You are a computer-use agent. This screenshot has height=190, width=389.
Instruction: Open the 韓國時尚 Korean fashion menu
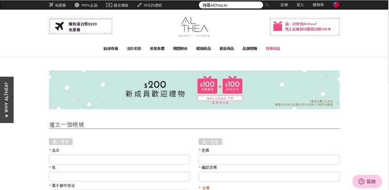(180, 49)
